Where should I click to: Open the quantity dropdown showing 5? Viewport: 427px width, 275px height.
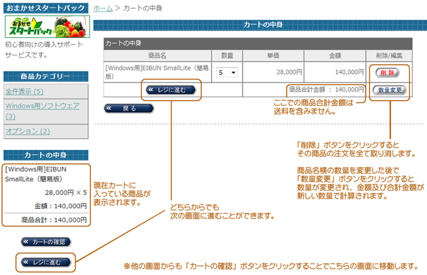click(227, 72)
